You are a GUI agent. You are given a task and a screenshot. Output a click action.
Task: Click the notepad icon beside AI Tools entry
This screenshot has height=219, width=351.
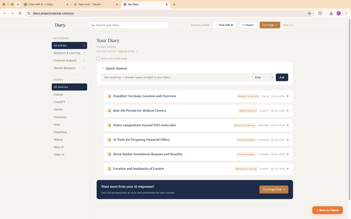coord(109,140)
